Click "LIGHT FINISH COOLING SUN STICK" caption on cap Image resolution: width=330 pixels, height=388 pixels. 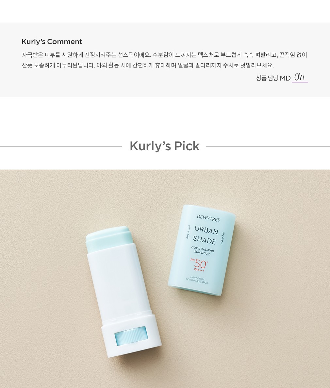(x=197, y=280)
